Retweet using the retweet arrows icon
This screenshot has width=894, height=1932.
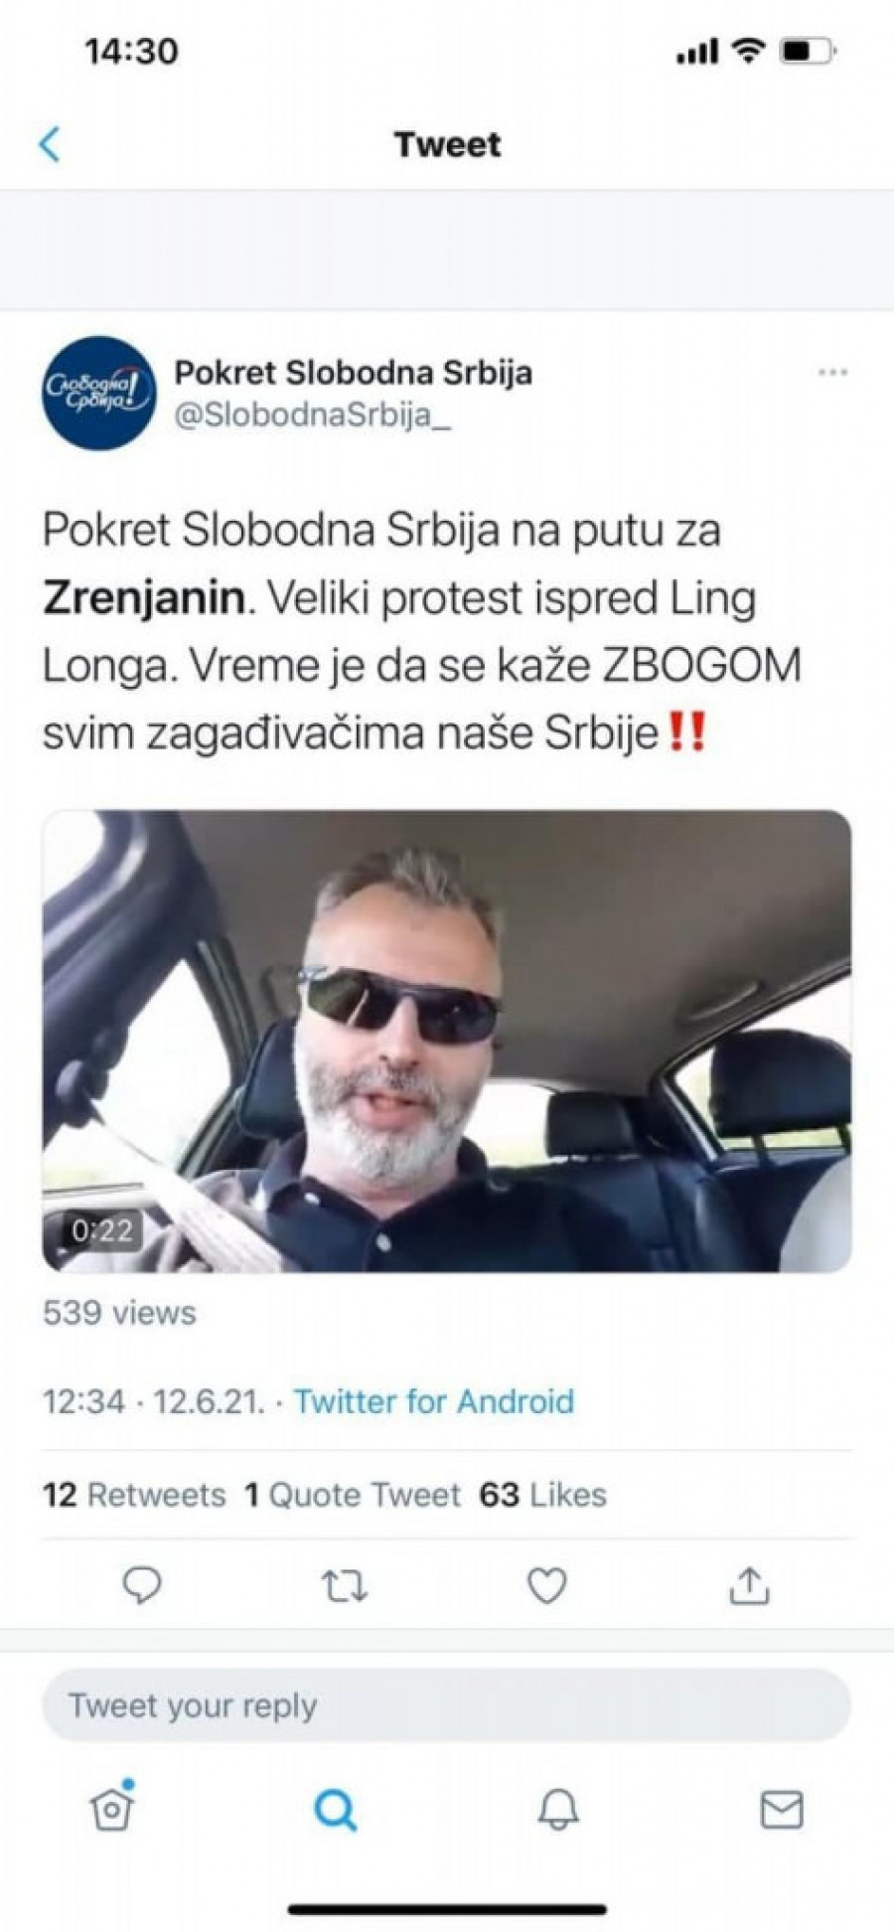345,1586
